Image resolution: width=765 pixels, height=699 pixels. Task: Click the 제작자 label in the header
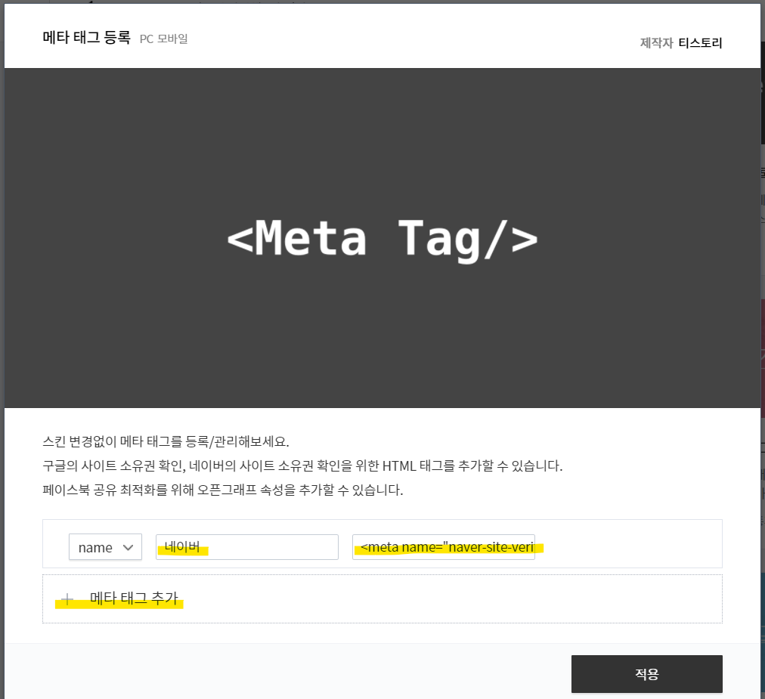[656, 43]
